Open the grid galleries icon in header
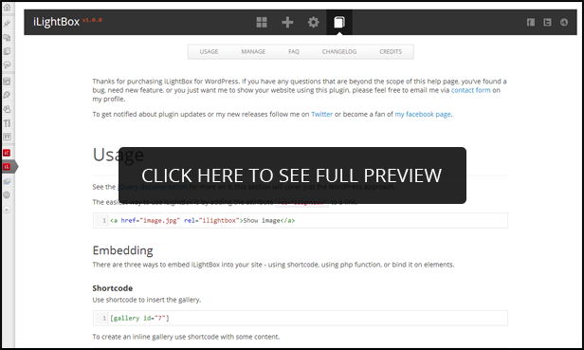The image size is (584, 350). 262,23
